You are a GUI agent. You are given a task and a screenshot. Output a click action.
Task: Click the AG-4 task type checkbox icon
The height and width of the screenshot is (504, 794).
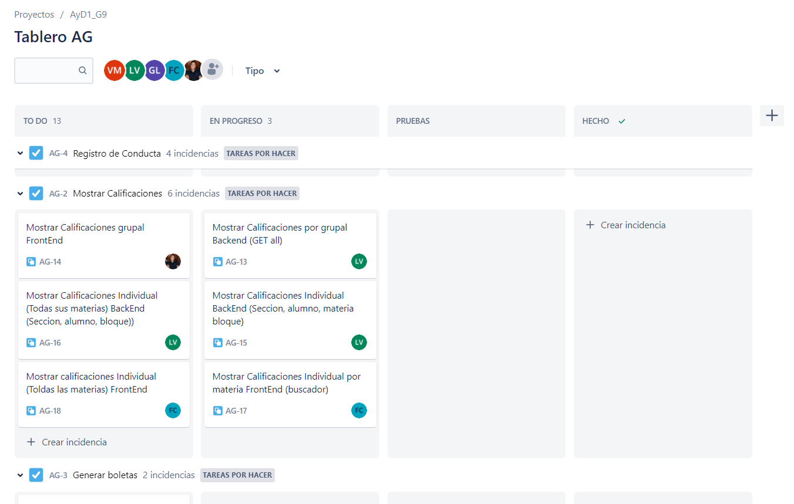coord(36,153)
